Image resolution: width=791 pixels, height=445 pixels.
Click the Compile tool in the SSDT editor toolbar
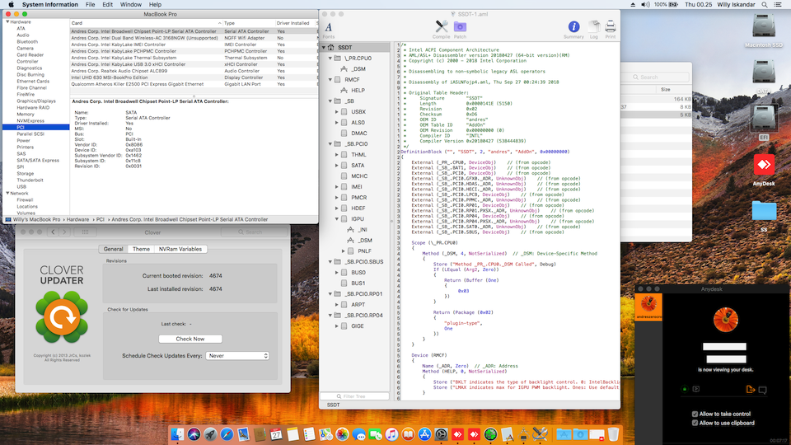pyautogui.click(x=441, y=28)
